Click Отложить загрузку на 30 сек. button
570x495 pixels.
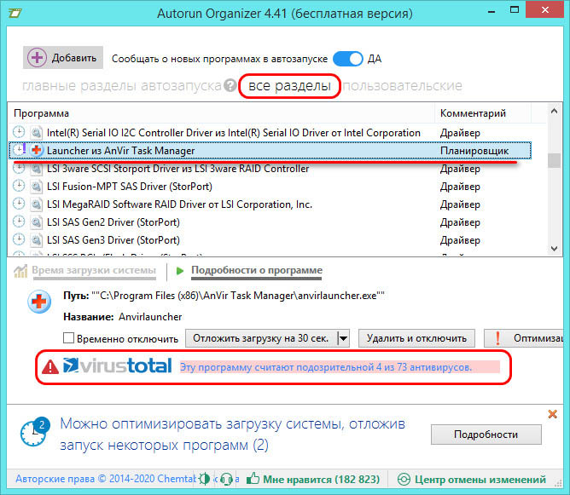(260, 338)
